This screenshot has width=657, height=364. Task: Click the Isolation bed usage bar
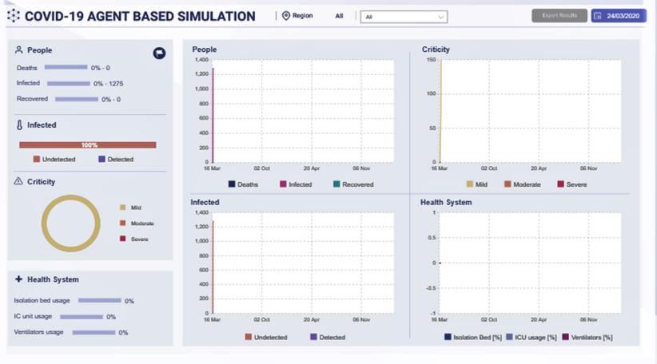(100, 300)
